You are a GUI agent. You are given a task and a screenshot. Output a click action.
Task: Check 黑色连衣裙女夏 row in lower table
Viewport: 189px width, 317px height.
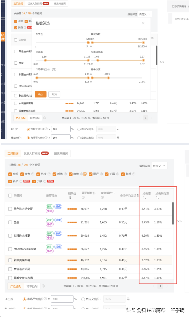pyautogui.click(x=10, y=209)
